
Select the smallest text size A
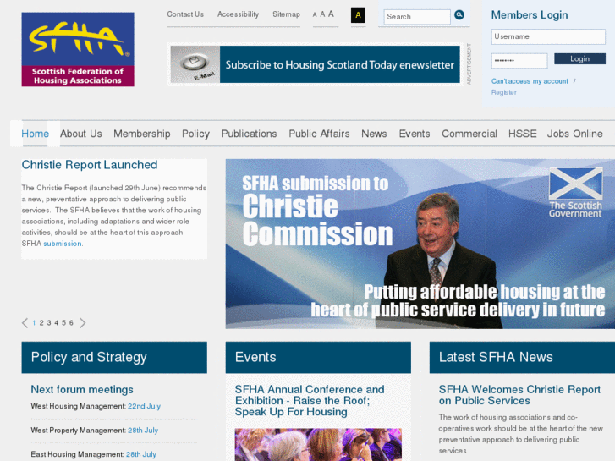coord(315,15)
